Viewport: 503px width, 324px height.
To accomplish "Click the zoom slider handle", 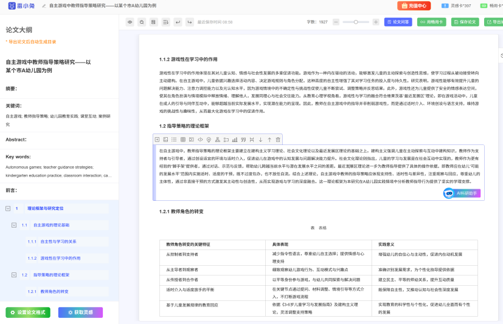I will [356, 22].
